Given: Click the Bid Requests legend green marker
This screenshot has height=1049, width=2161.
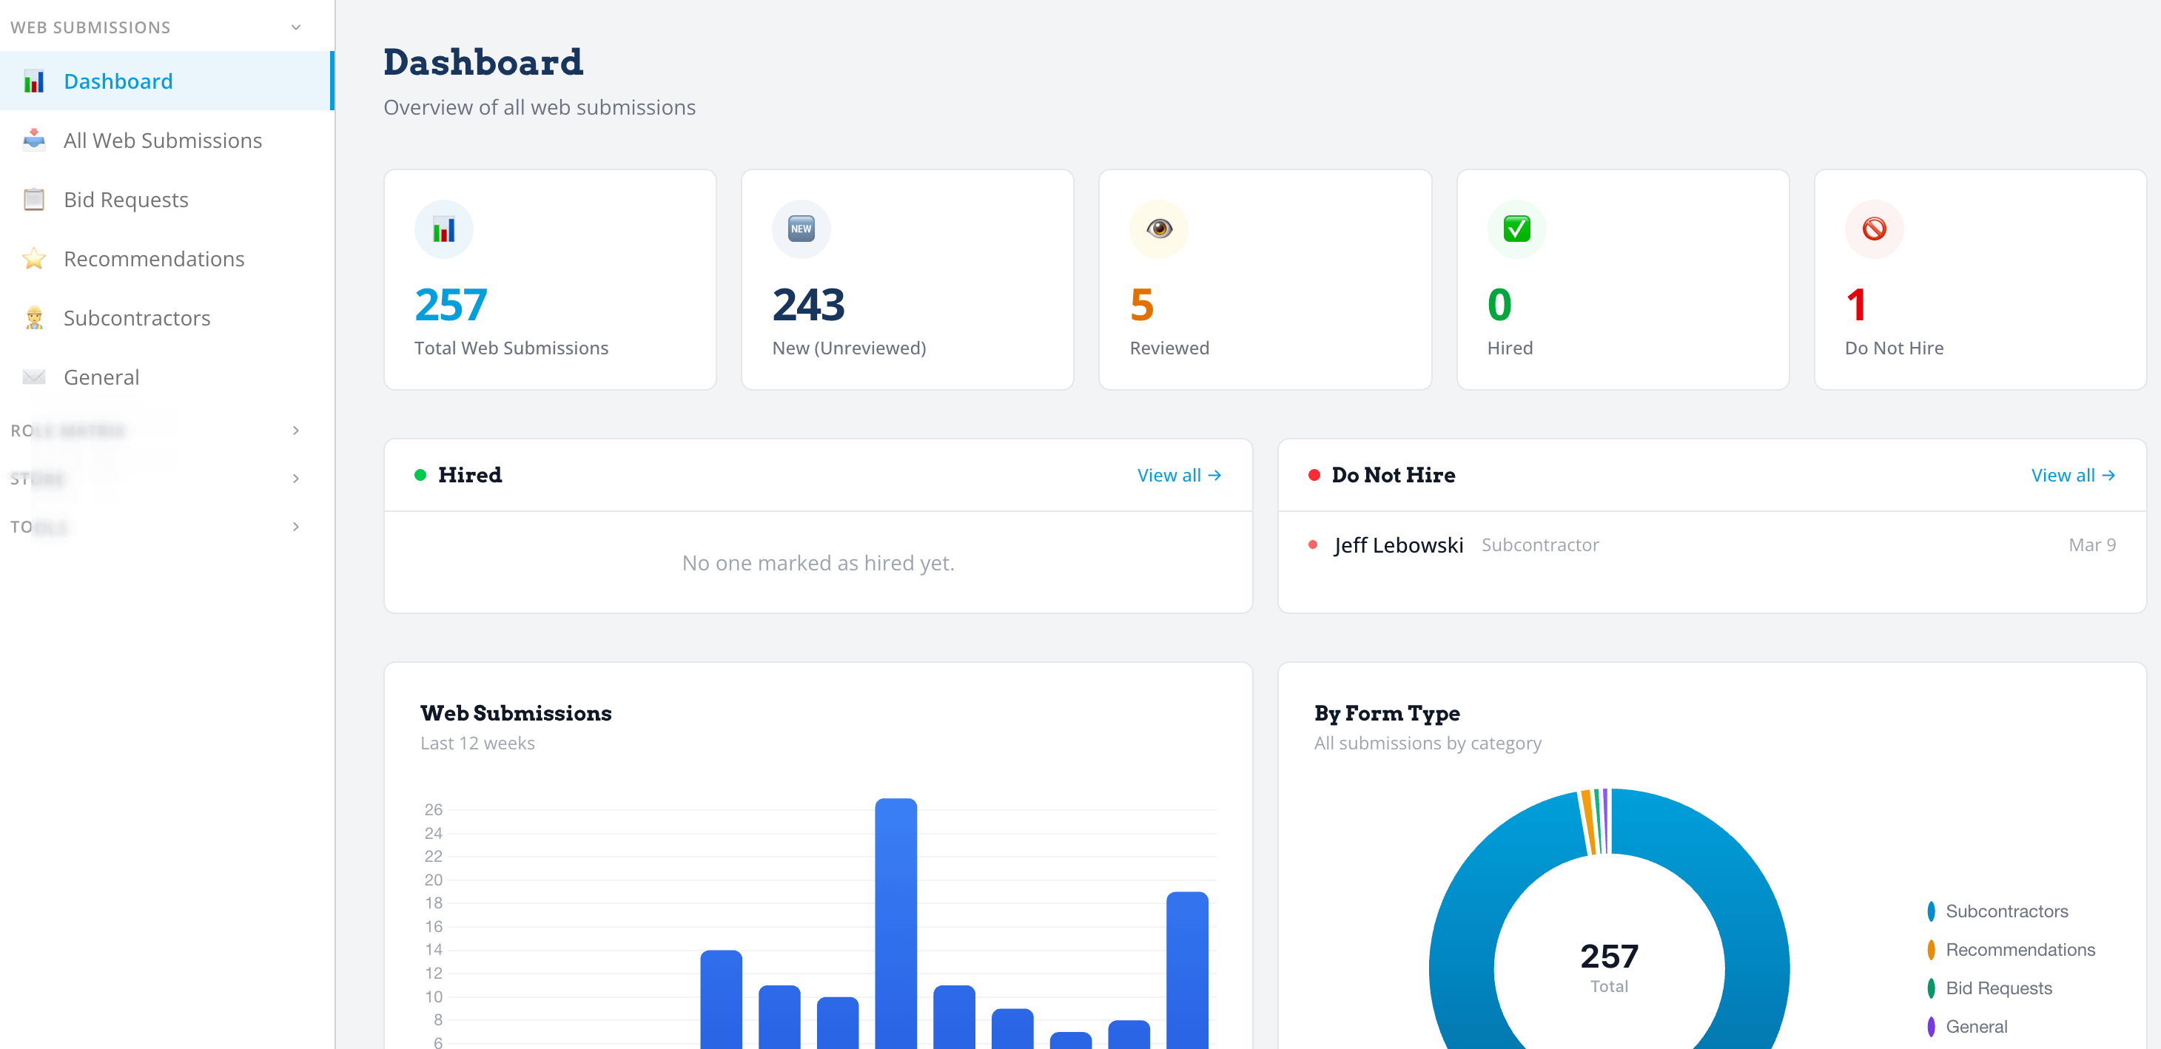Looking at the screenshot, I should [1930, 988].
